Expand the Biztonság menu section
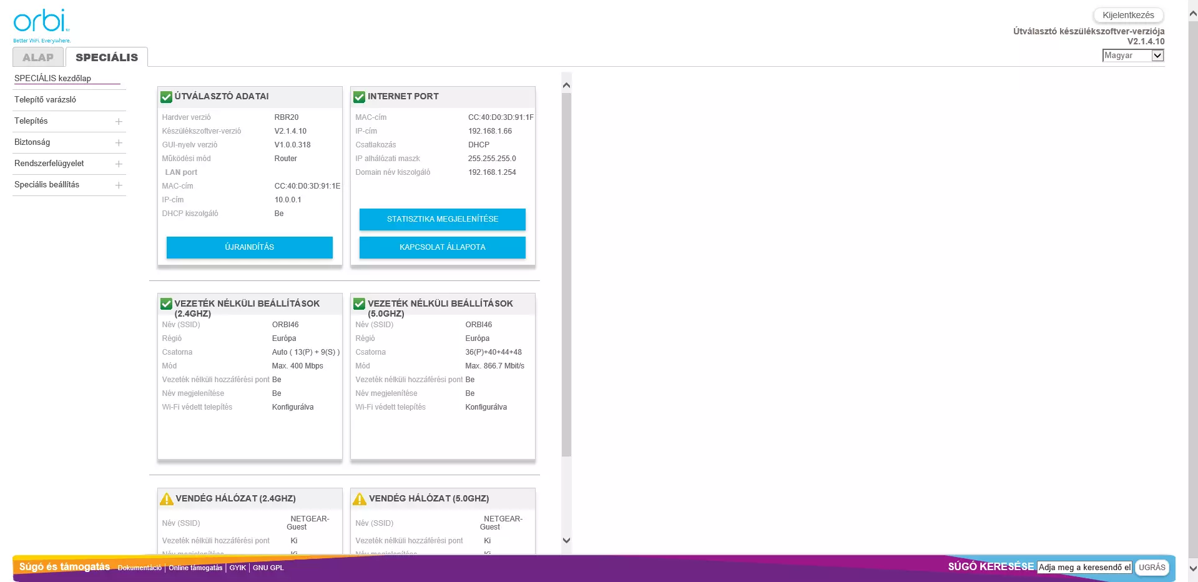1198x582 pixels. click(x=119, y=142)
